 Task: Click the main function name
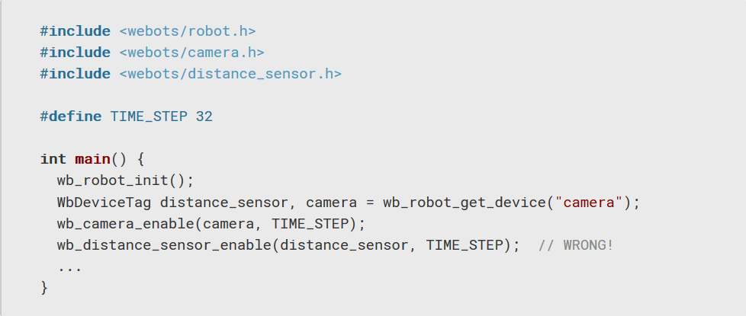coord(92,159)
